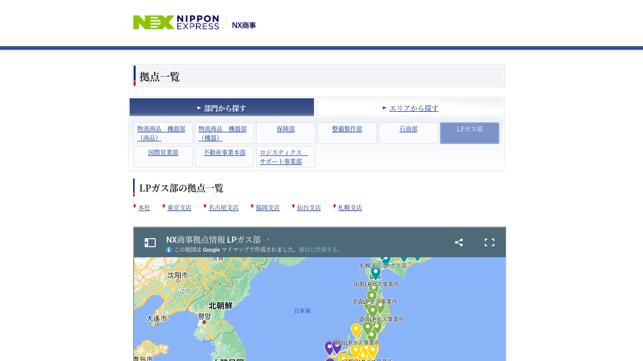Jump to 東京支店 section
This screenshot has height=361, width=643.
pos(179,208)
